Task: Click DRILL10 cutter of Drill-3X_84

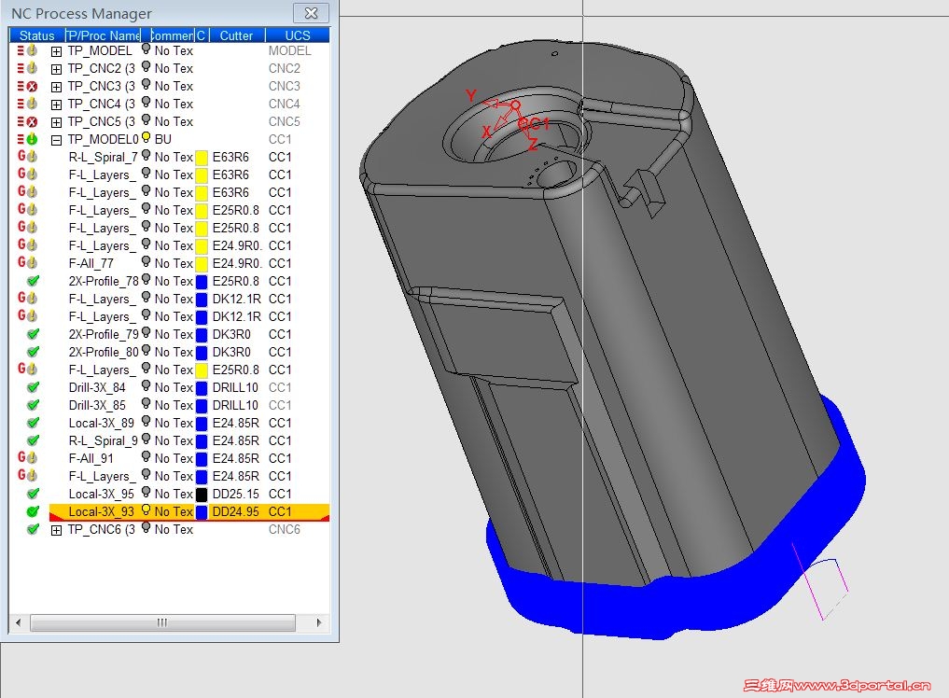Action: [x=235, y=387]
